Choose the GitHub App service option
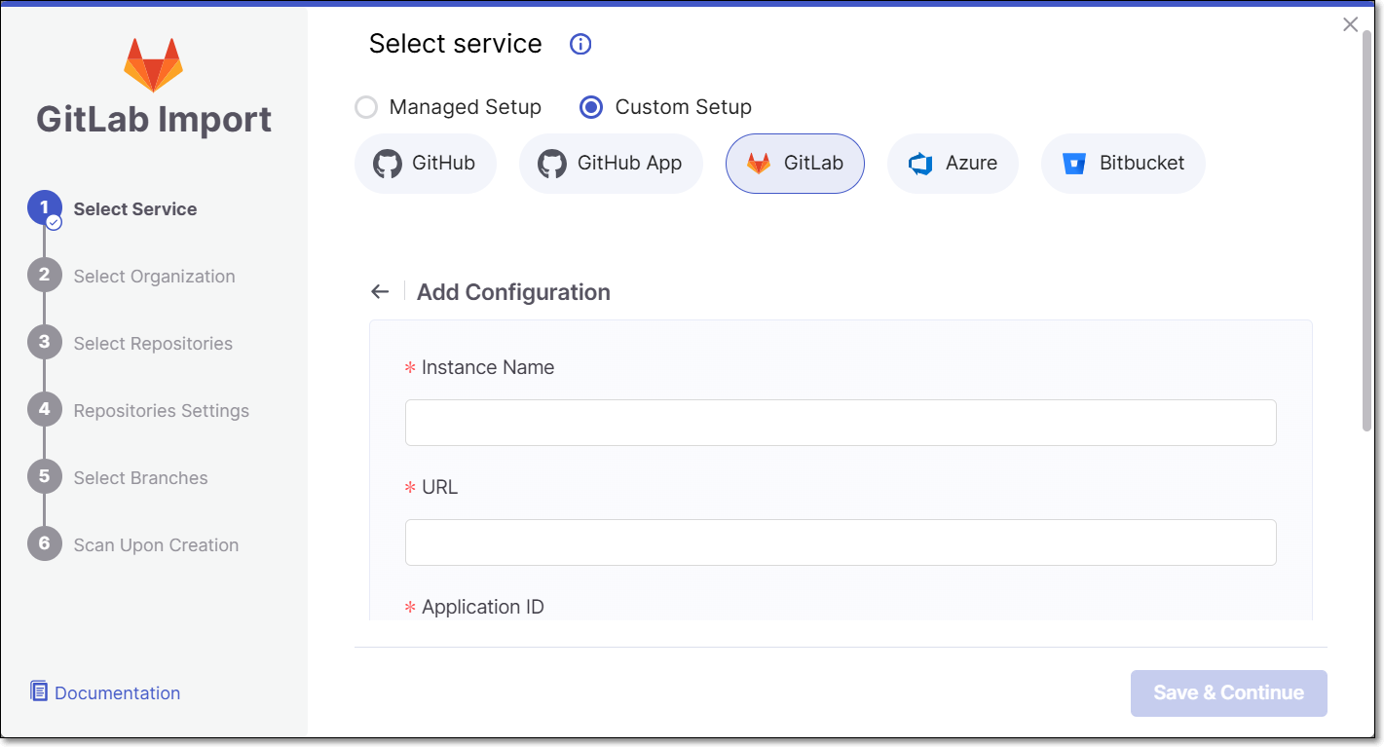1384x747 pixels. coord(611,164)
